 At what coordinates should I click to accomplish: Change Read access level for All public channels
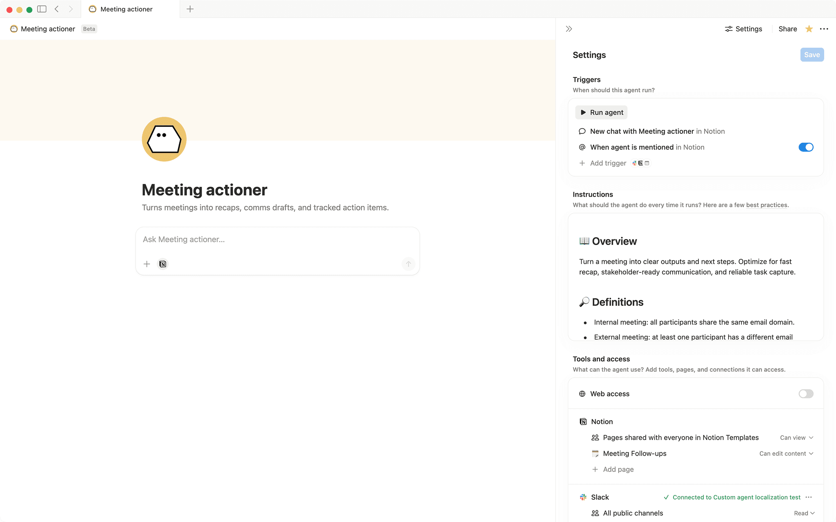point(803,513)
